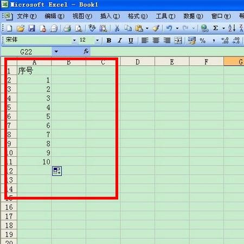Click the Print icon in the toolbar
Image resolution: width=244 pixels, height=244 pixels.
[x=67, y=28]
